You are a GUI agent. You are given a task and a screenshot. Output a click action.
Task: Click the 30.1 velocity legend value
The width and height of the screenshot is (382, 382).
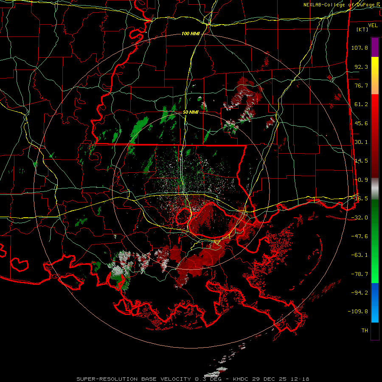click(x=361, y=142)
